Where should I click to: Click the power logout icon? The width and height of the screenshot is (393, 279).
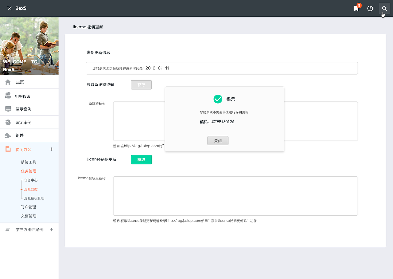[370, 8]
